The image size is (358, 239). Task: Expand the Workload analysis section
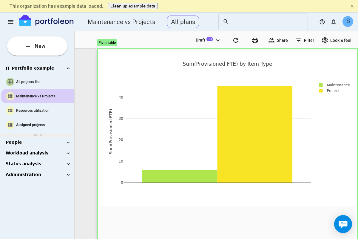pos(68,153)
